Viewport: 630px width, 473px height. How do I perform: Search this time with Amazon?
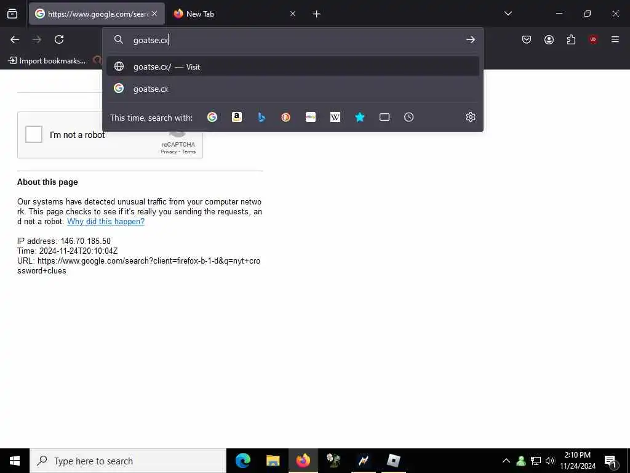(237, 117)
